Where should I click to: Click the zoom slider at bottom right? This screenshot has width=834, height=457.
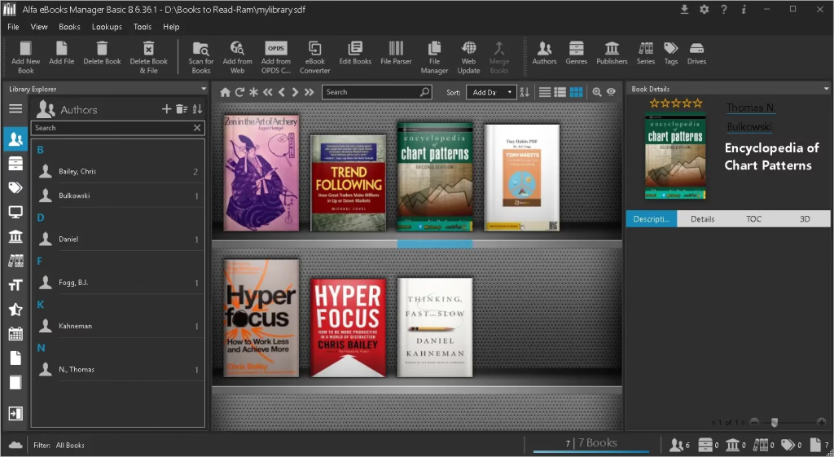(x=775, y=422)
